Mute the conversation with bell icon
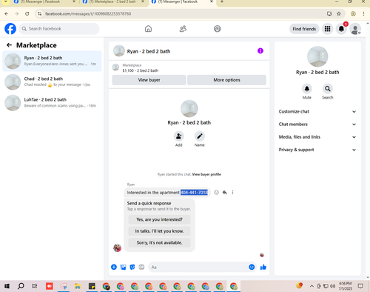 pyautogui.click(x=307, y=89)
